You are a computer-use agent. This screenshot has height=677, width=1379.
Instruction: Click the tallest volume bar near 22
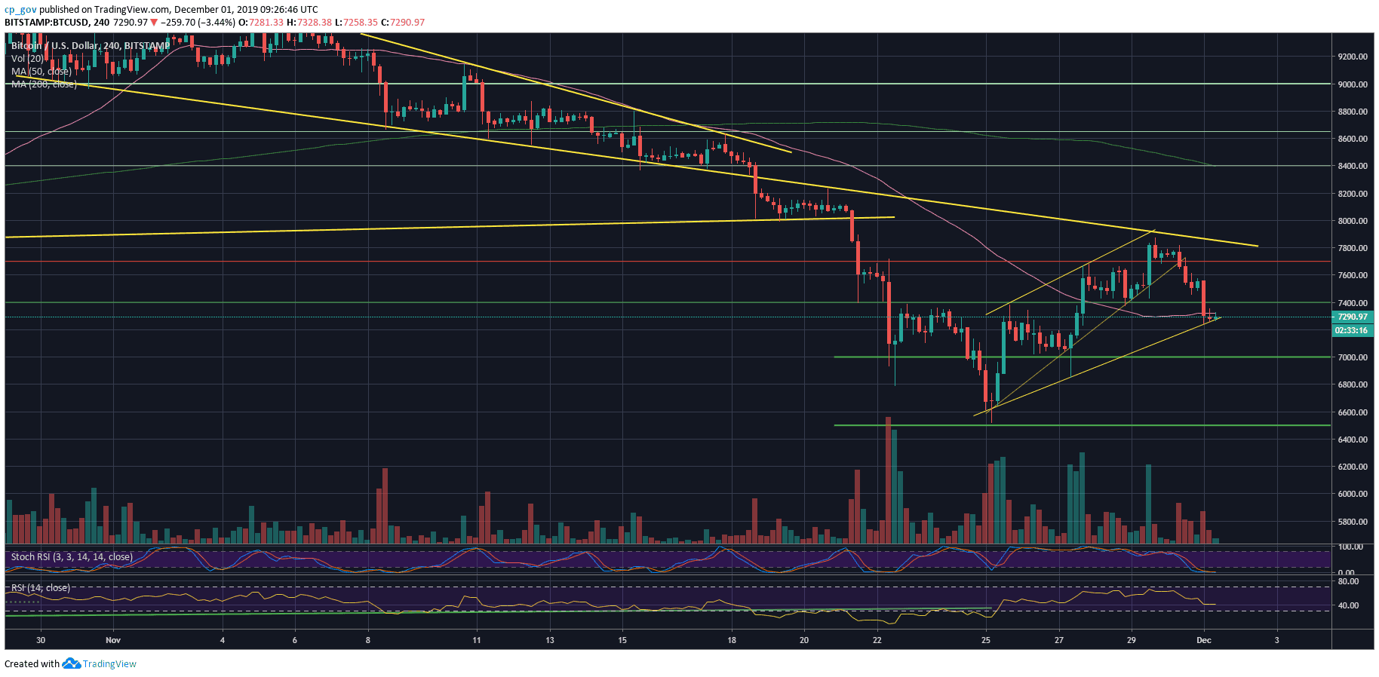coord(888,480)
